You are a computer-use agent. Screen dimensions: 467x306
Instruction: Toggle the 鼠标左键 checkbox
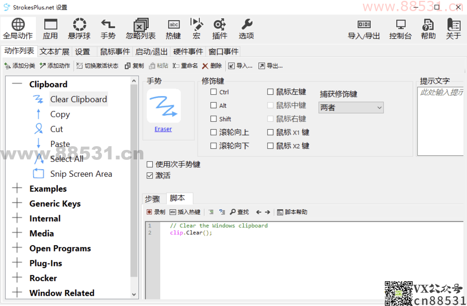click(270, 92)
